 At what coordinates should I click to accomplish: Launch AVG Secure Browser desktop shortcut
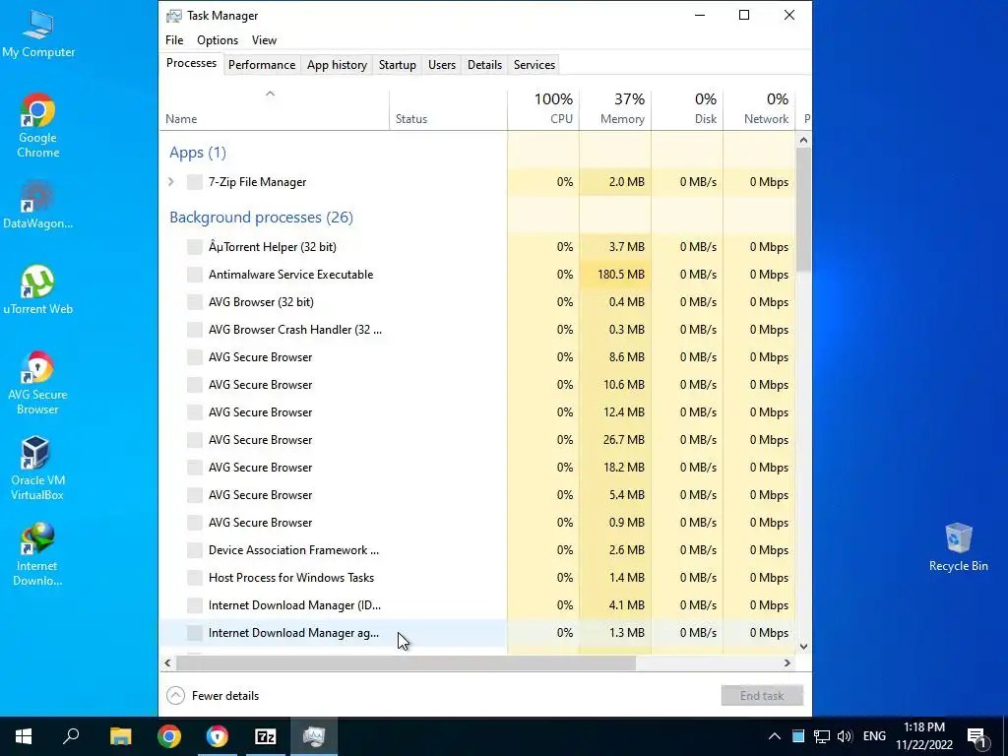(38, 383)
